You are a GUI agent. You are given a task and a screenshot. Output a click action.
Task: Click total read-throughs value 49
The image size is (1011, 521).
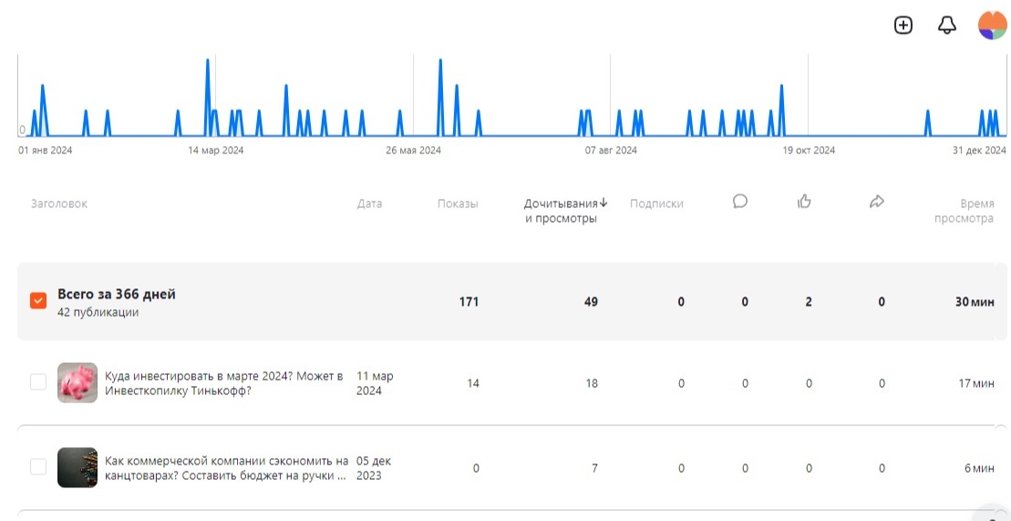click(591, 301)
